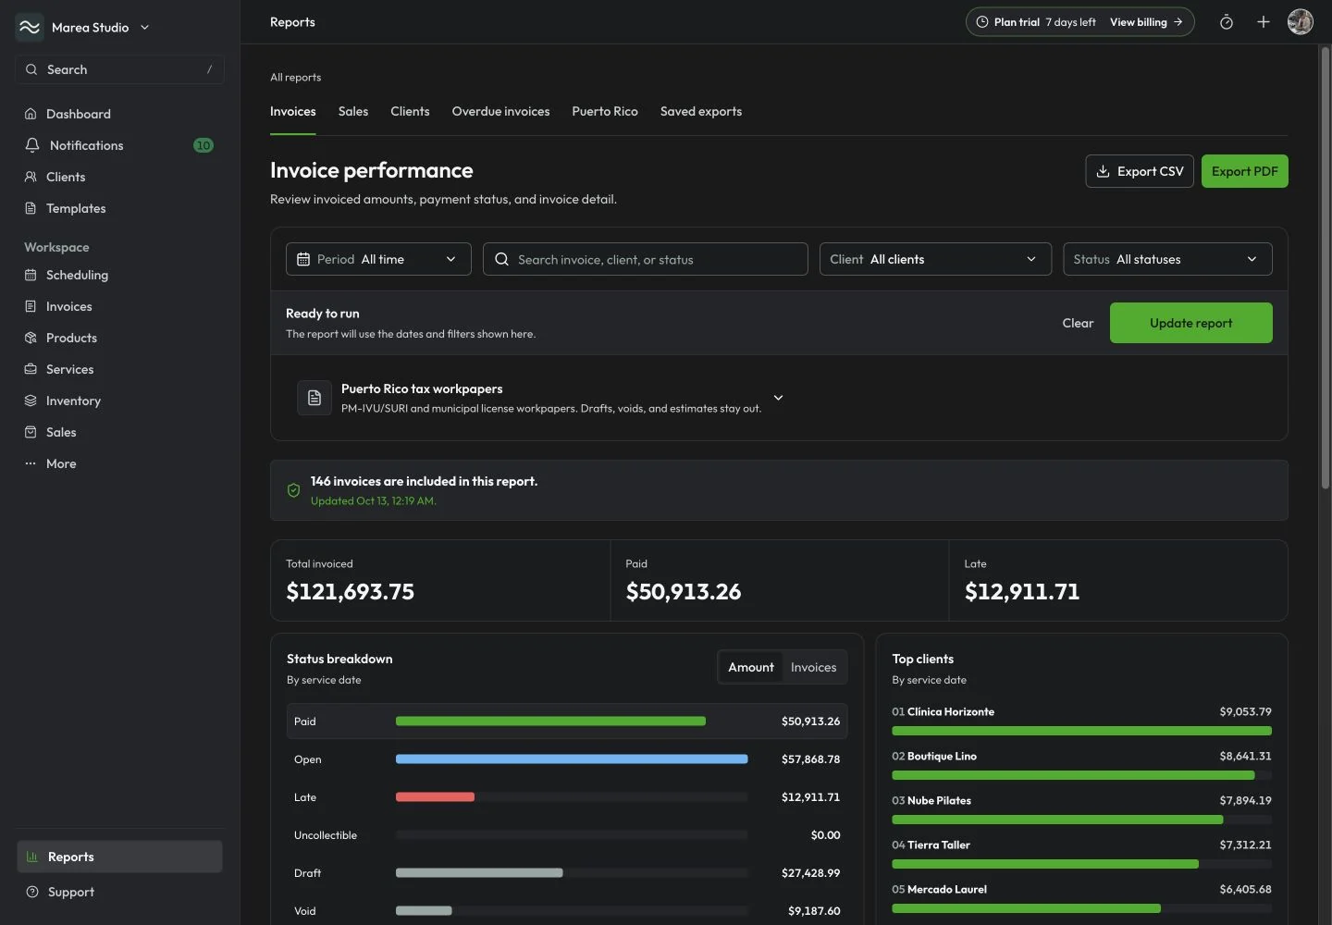Switch status breakdown to Amount
This screenshot has width=1332, height=925.
click(751, 667)
